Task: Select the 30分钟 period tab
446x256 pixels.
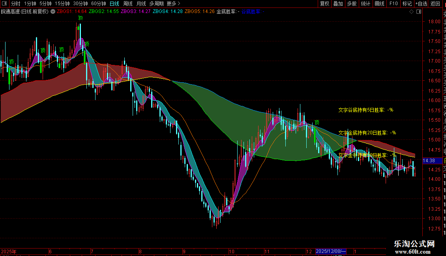Action: coord(81,4)
